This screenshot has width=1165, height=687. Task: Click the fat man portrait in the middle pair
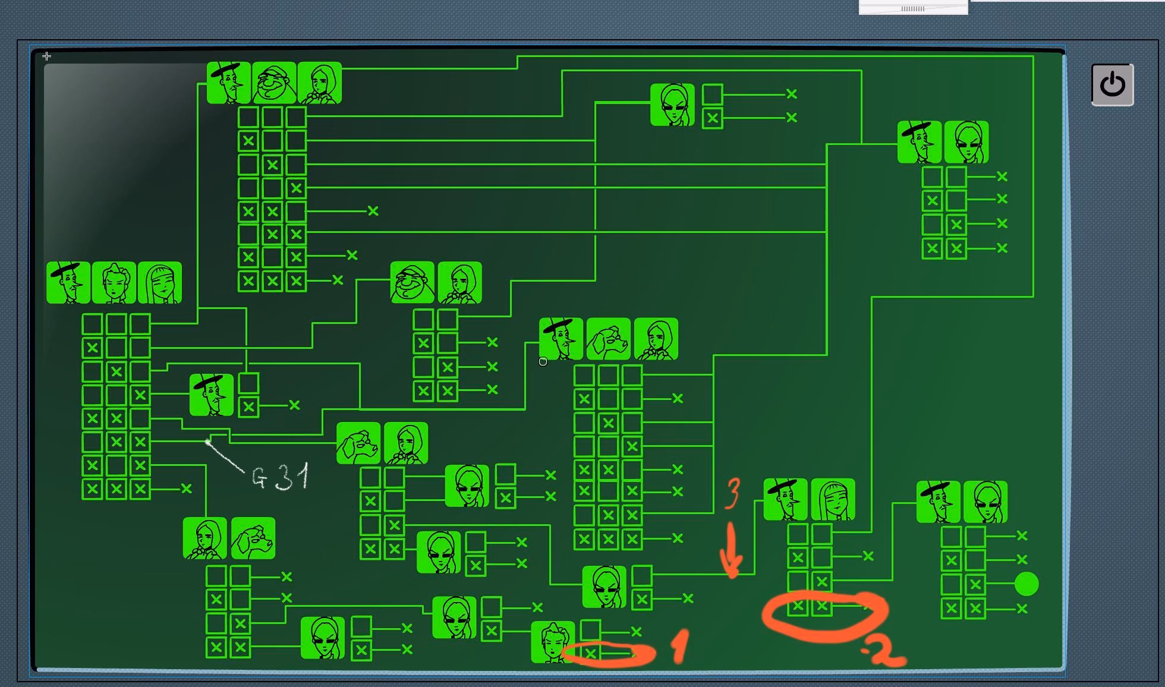click(412, 282)
